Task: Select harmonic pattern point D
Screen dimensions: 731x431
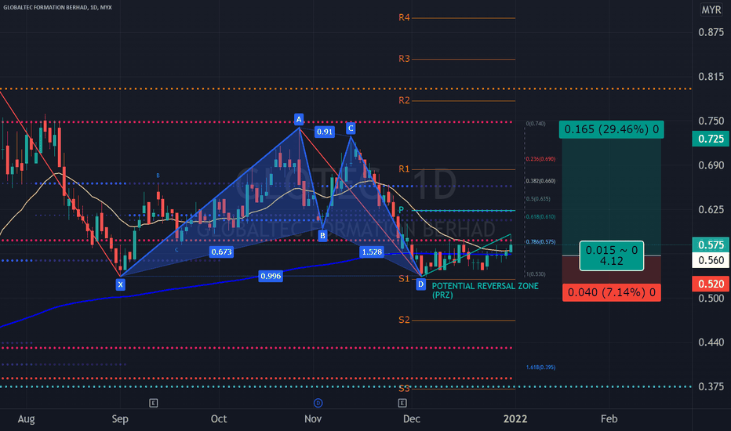Action: [x=421, y=284]
